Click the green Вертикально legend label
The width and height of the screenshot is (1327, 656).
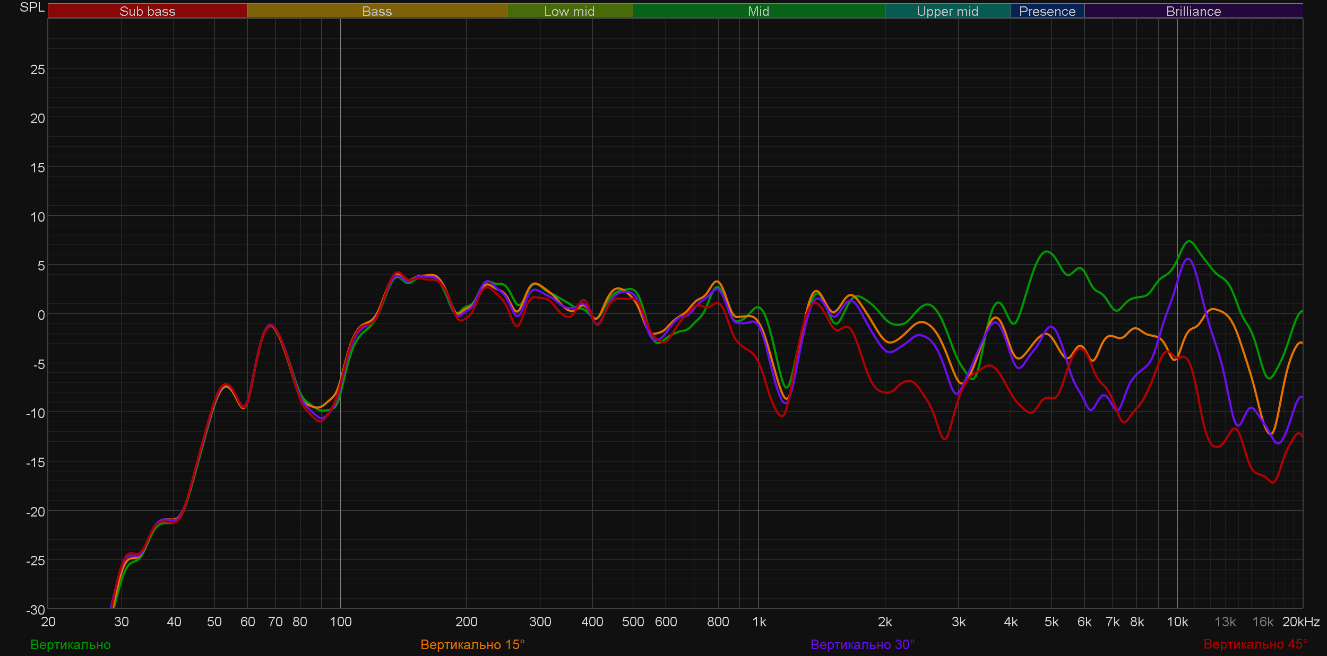pos(71,644)
